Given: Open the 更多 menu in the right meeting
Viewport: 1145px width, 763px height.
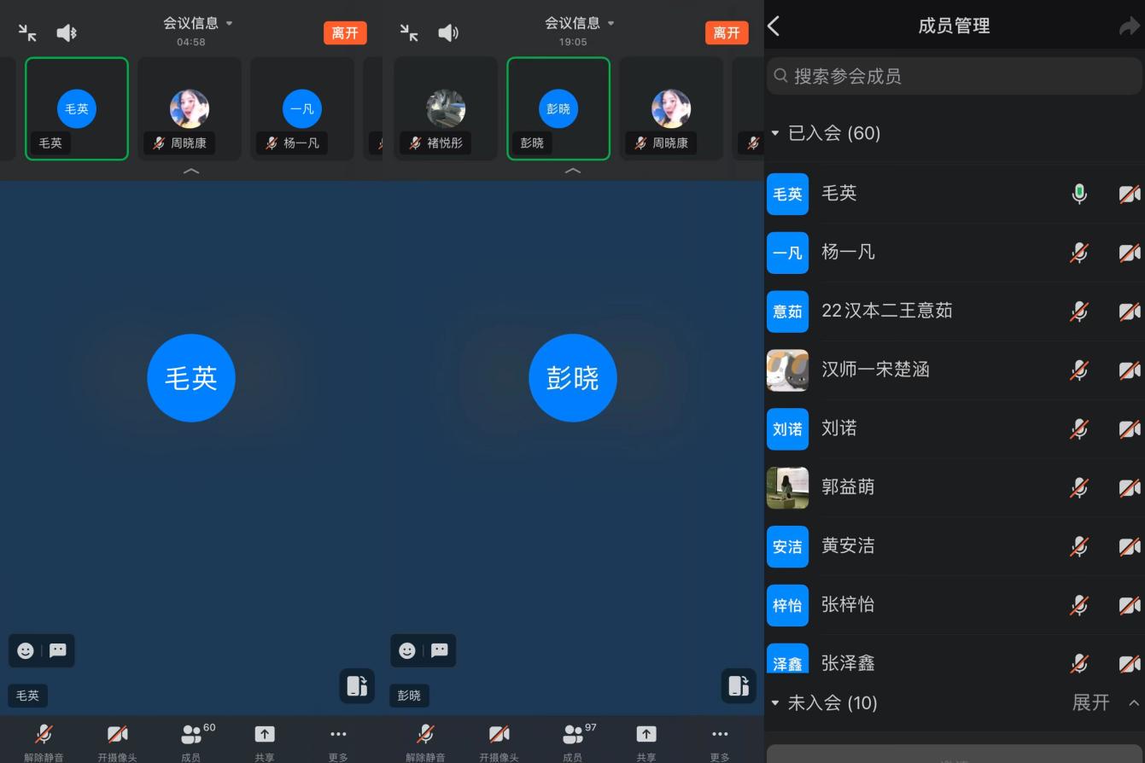Looking at the screenshot, I should [x=720, y=741].
